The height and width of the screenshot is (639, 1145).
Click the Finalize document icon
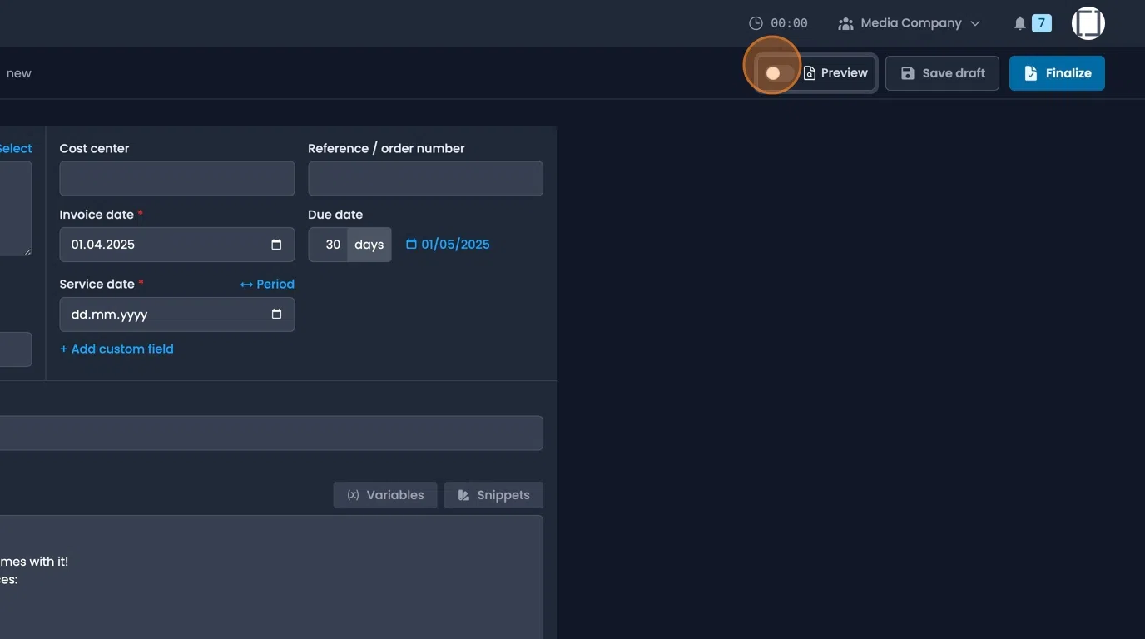tap(1032, 72)
